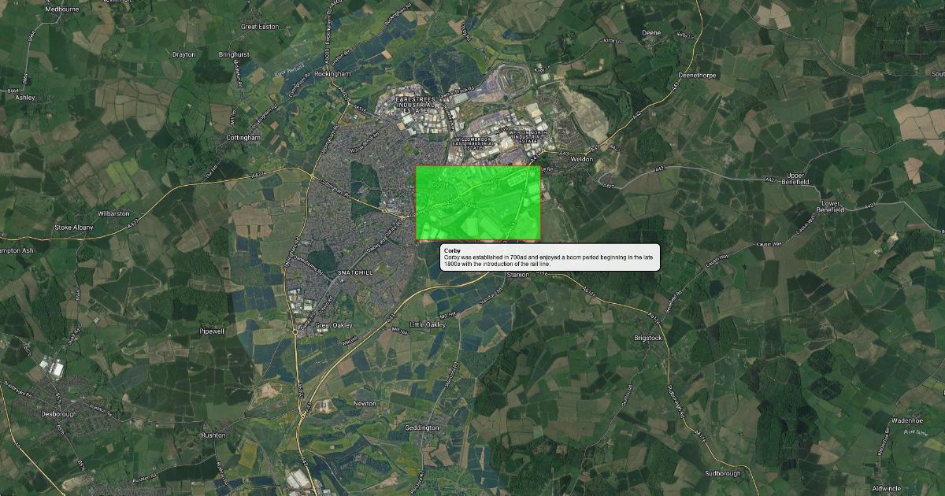Image resolution: width=945 pixels, height=496 pixels.
Task: Select the Cottingham village label
Action: point(243,137)
